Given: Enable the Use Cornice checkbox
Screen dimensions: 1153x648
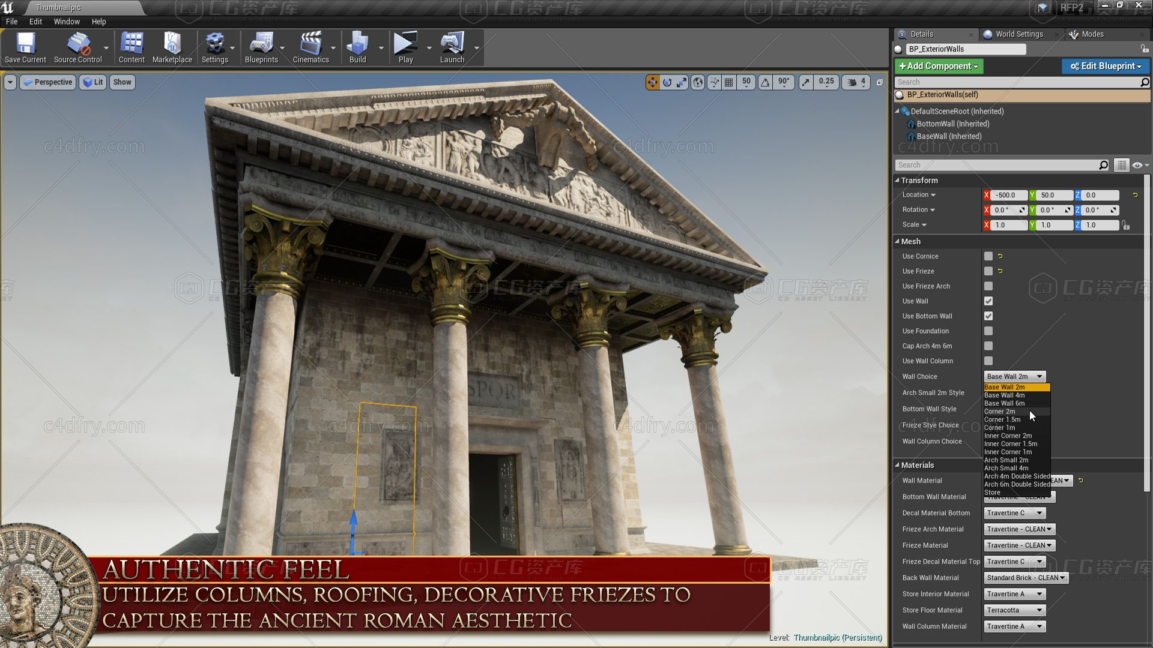Looking at the screenshot, I should click(988, 256).
